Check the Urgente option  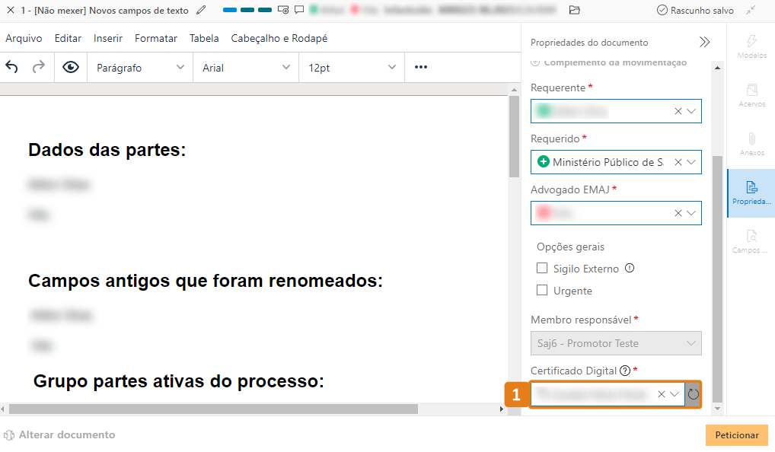click(542, 291)
